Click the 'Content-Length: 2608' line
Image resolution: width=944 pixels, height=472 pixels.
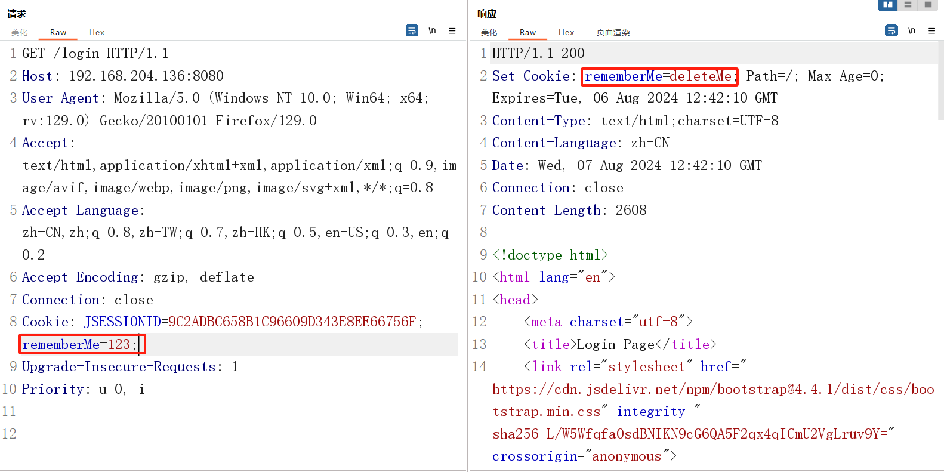pyautogui.click(x=569, y=210)
